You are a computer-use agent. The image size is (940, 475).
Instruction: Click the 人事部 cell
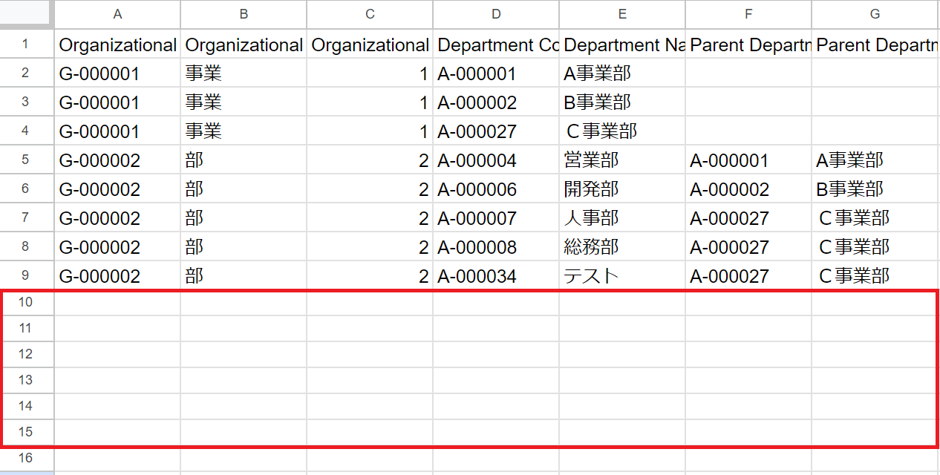(622, 218)
